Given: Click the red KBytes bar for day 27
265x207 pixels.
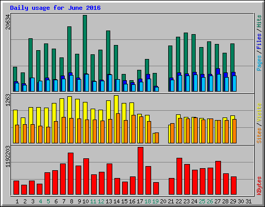Looking at the screenshot, I should click(x=218, y=178).
